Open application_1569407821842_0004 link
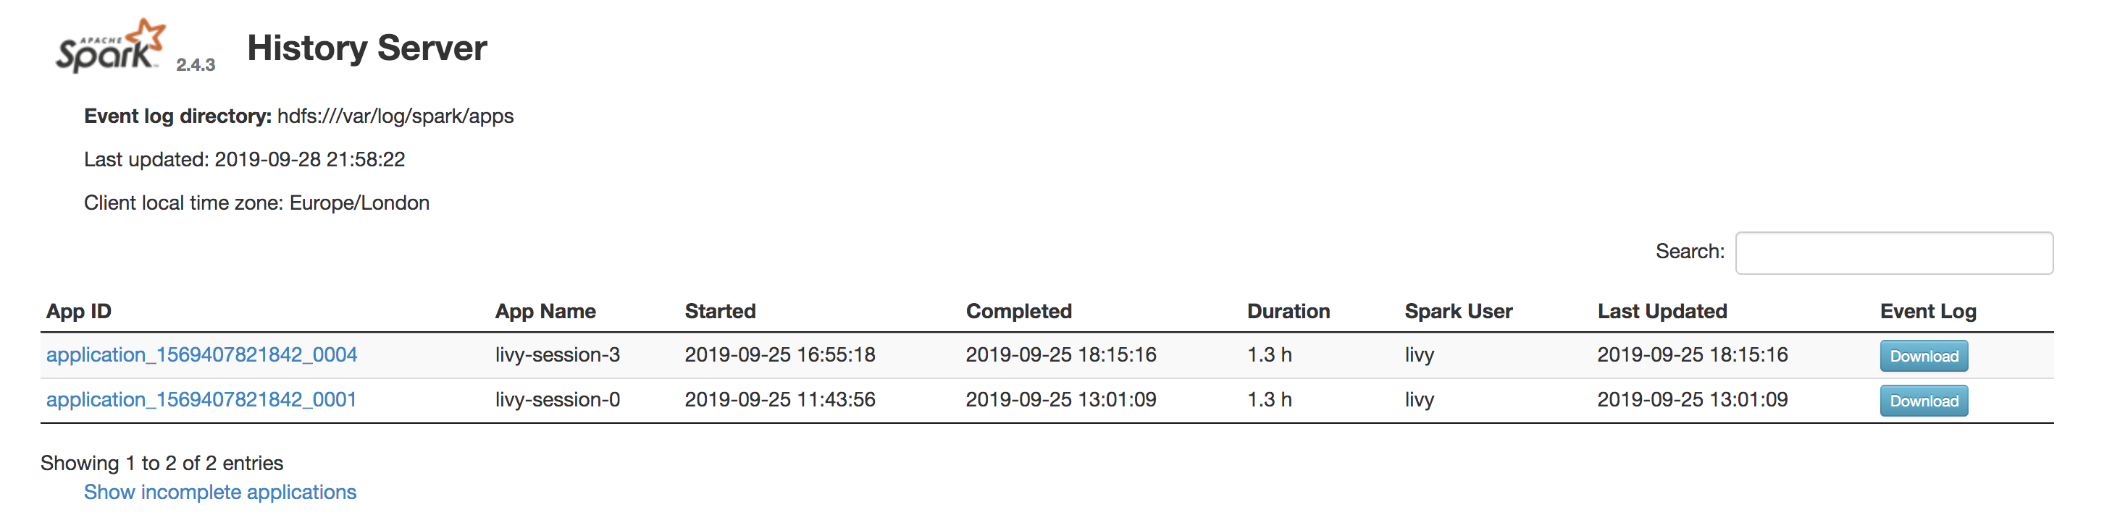The image size is (2112, 520). [x=201, y=354]
